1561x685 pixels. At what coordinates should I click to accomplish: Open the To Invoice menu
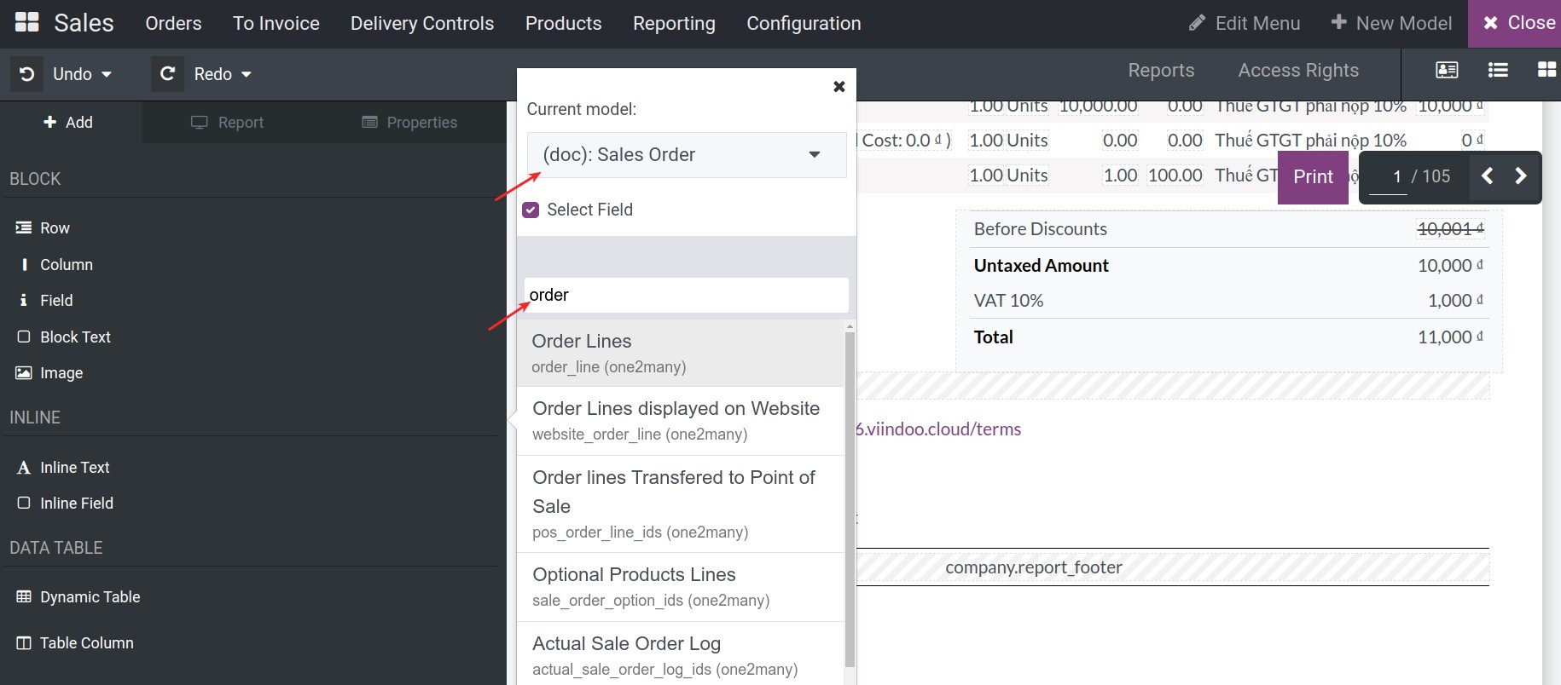[x=276, y=23]
